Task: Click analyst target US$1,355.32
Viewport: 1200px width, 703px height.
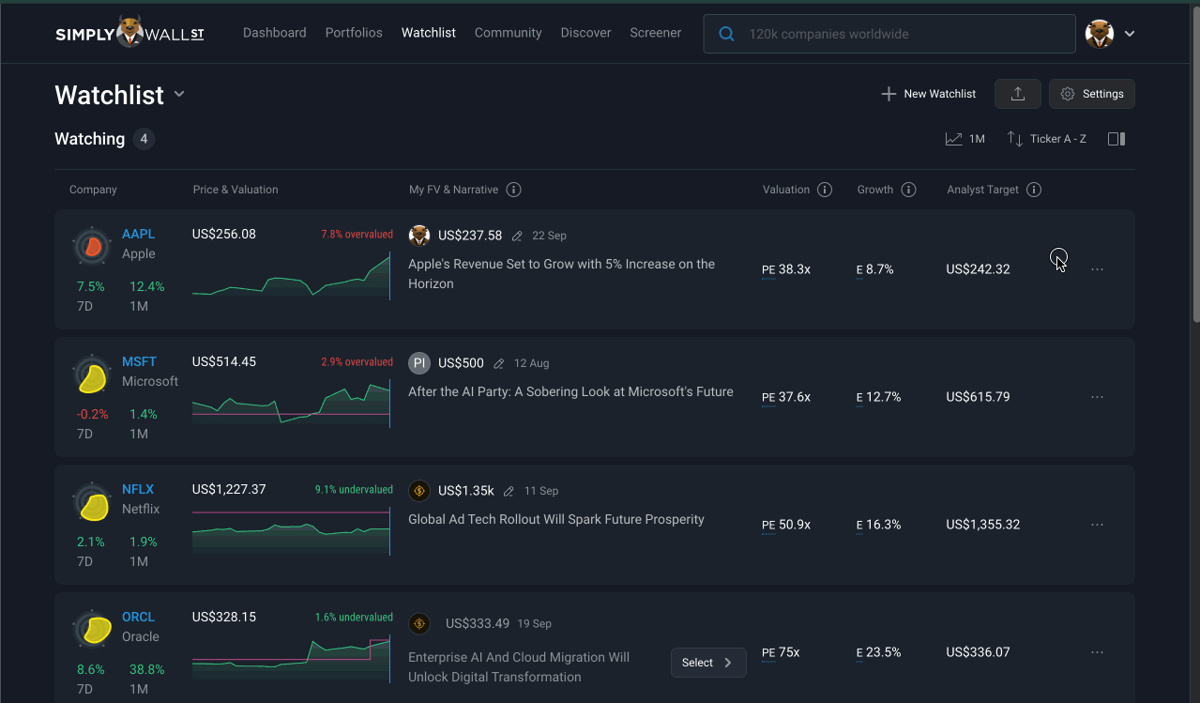Action: [x=983, y=525]
